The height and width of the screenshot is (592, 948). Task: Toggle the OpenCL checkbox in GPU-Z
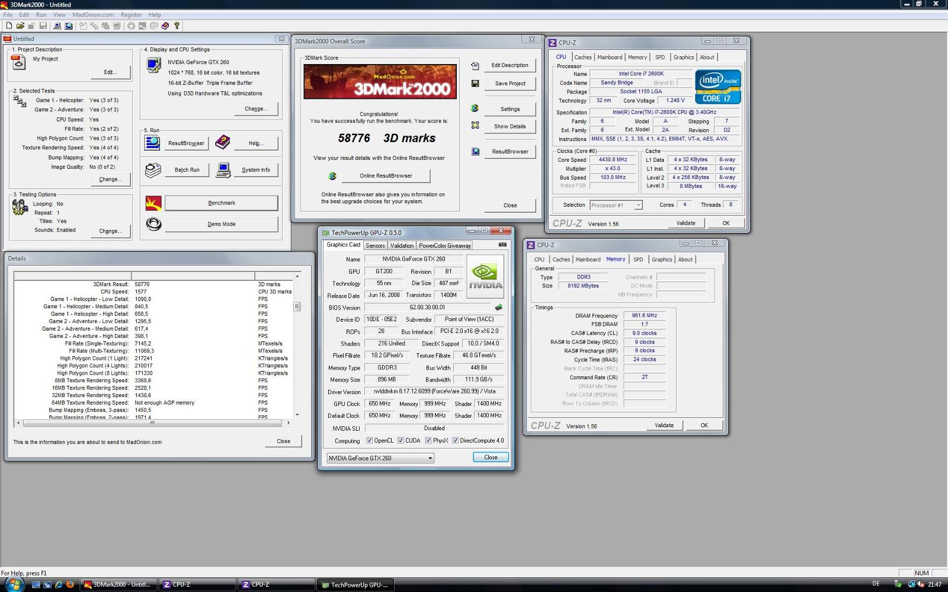point(369,440)
